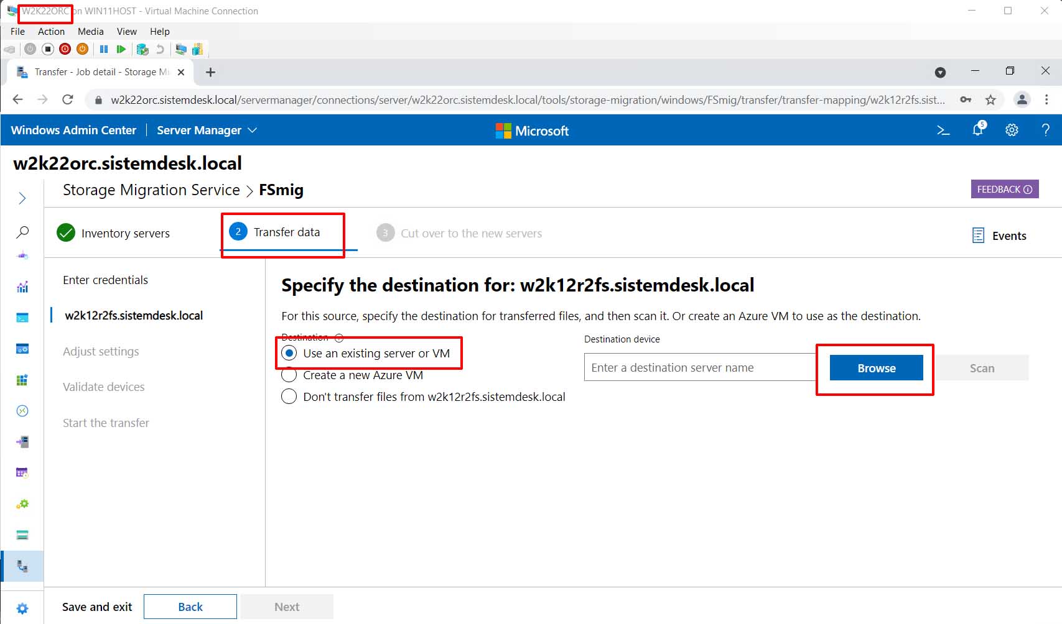Image resolution: width=1062 pixels, height=624 pixels.
Task: Open the blue window-with-gears sidebar tool
Action: [22, 349]
